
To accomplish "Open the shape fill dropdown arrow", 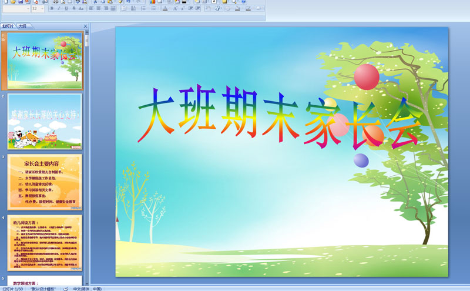I will click(241, 8).
